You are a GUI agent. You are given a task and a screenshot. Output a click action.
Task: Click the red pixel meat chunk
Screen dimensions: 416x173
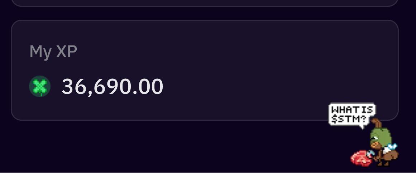pyautogui.click(x=361, y=158)
